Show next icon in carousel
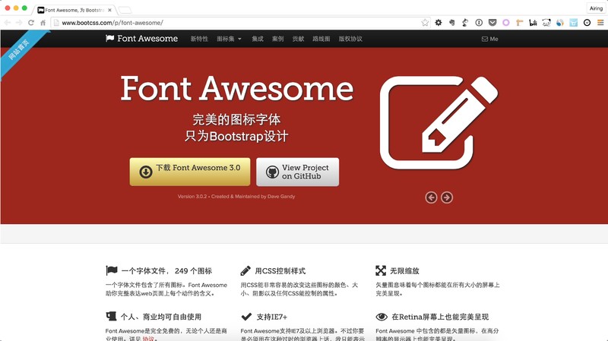Viewport: 608px width, 341px height. pyautogui.click(x=447, y=197)
